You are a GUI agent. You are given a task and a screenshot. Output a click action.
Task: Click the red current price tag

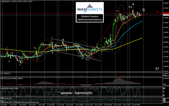point(166,13)
